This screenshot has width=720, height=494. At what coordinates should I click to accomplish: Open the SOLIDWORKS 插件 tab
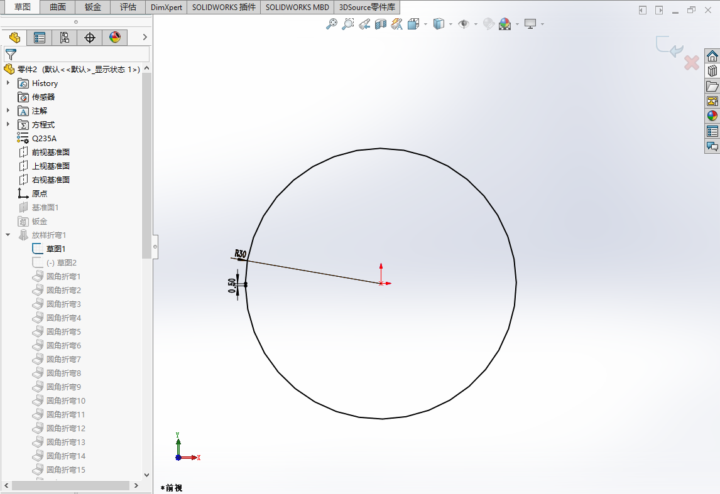point(224,7)
